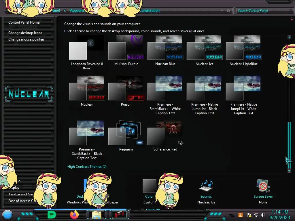The image size is (295, 221).
Task: Click the Screen Saver link
Action: click(263, 196)
